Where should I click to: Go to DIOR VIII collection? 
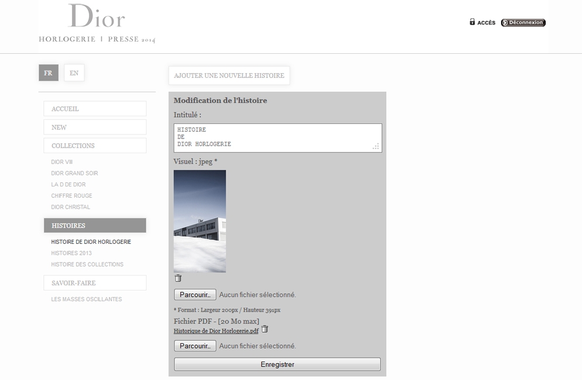coord(62,162)
